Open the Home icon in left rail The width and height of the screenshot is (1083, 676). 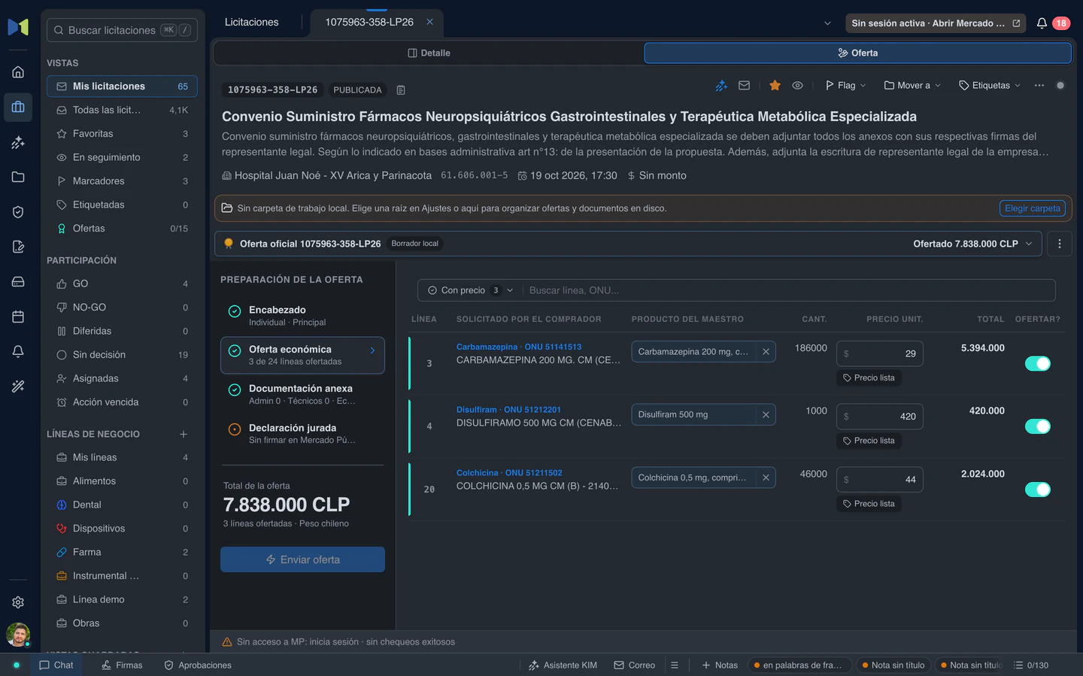pyautogui.click(x=18, y=72)
